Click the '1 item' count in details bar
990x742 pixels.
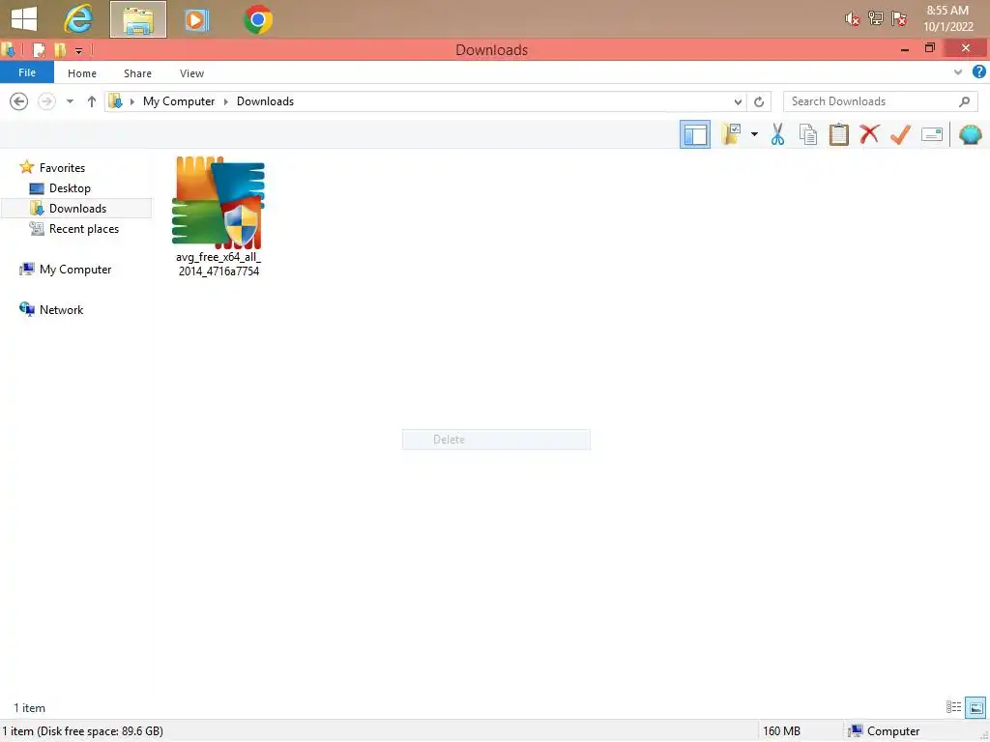click(x=30, y=708)
